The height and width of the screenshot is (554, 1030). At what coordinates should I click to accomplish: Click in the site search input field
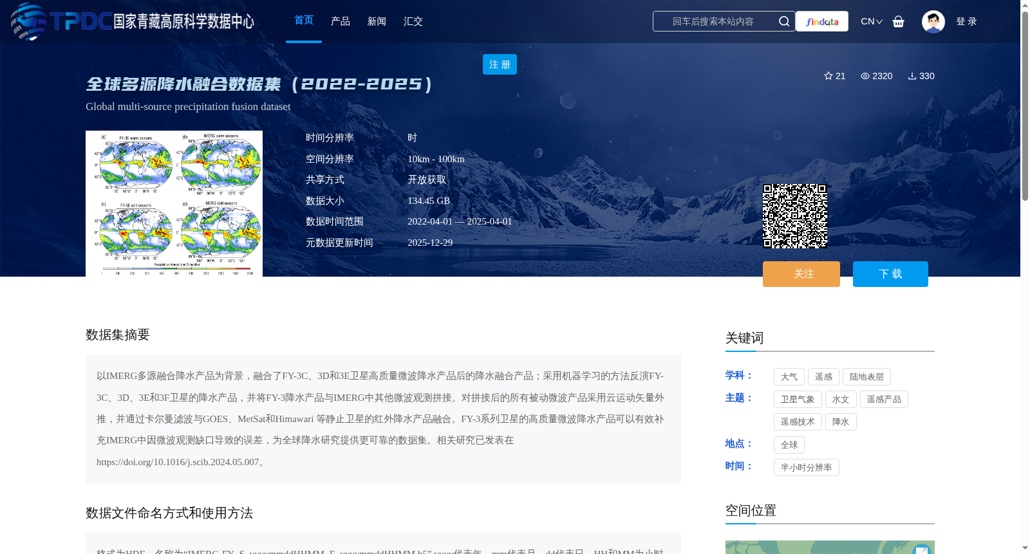[x=713, y=21]
